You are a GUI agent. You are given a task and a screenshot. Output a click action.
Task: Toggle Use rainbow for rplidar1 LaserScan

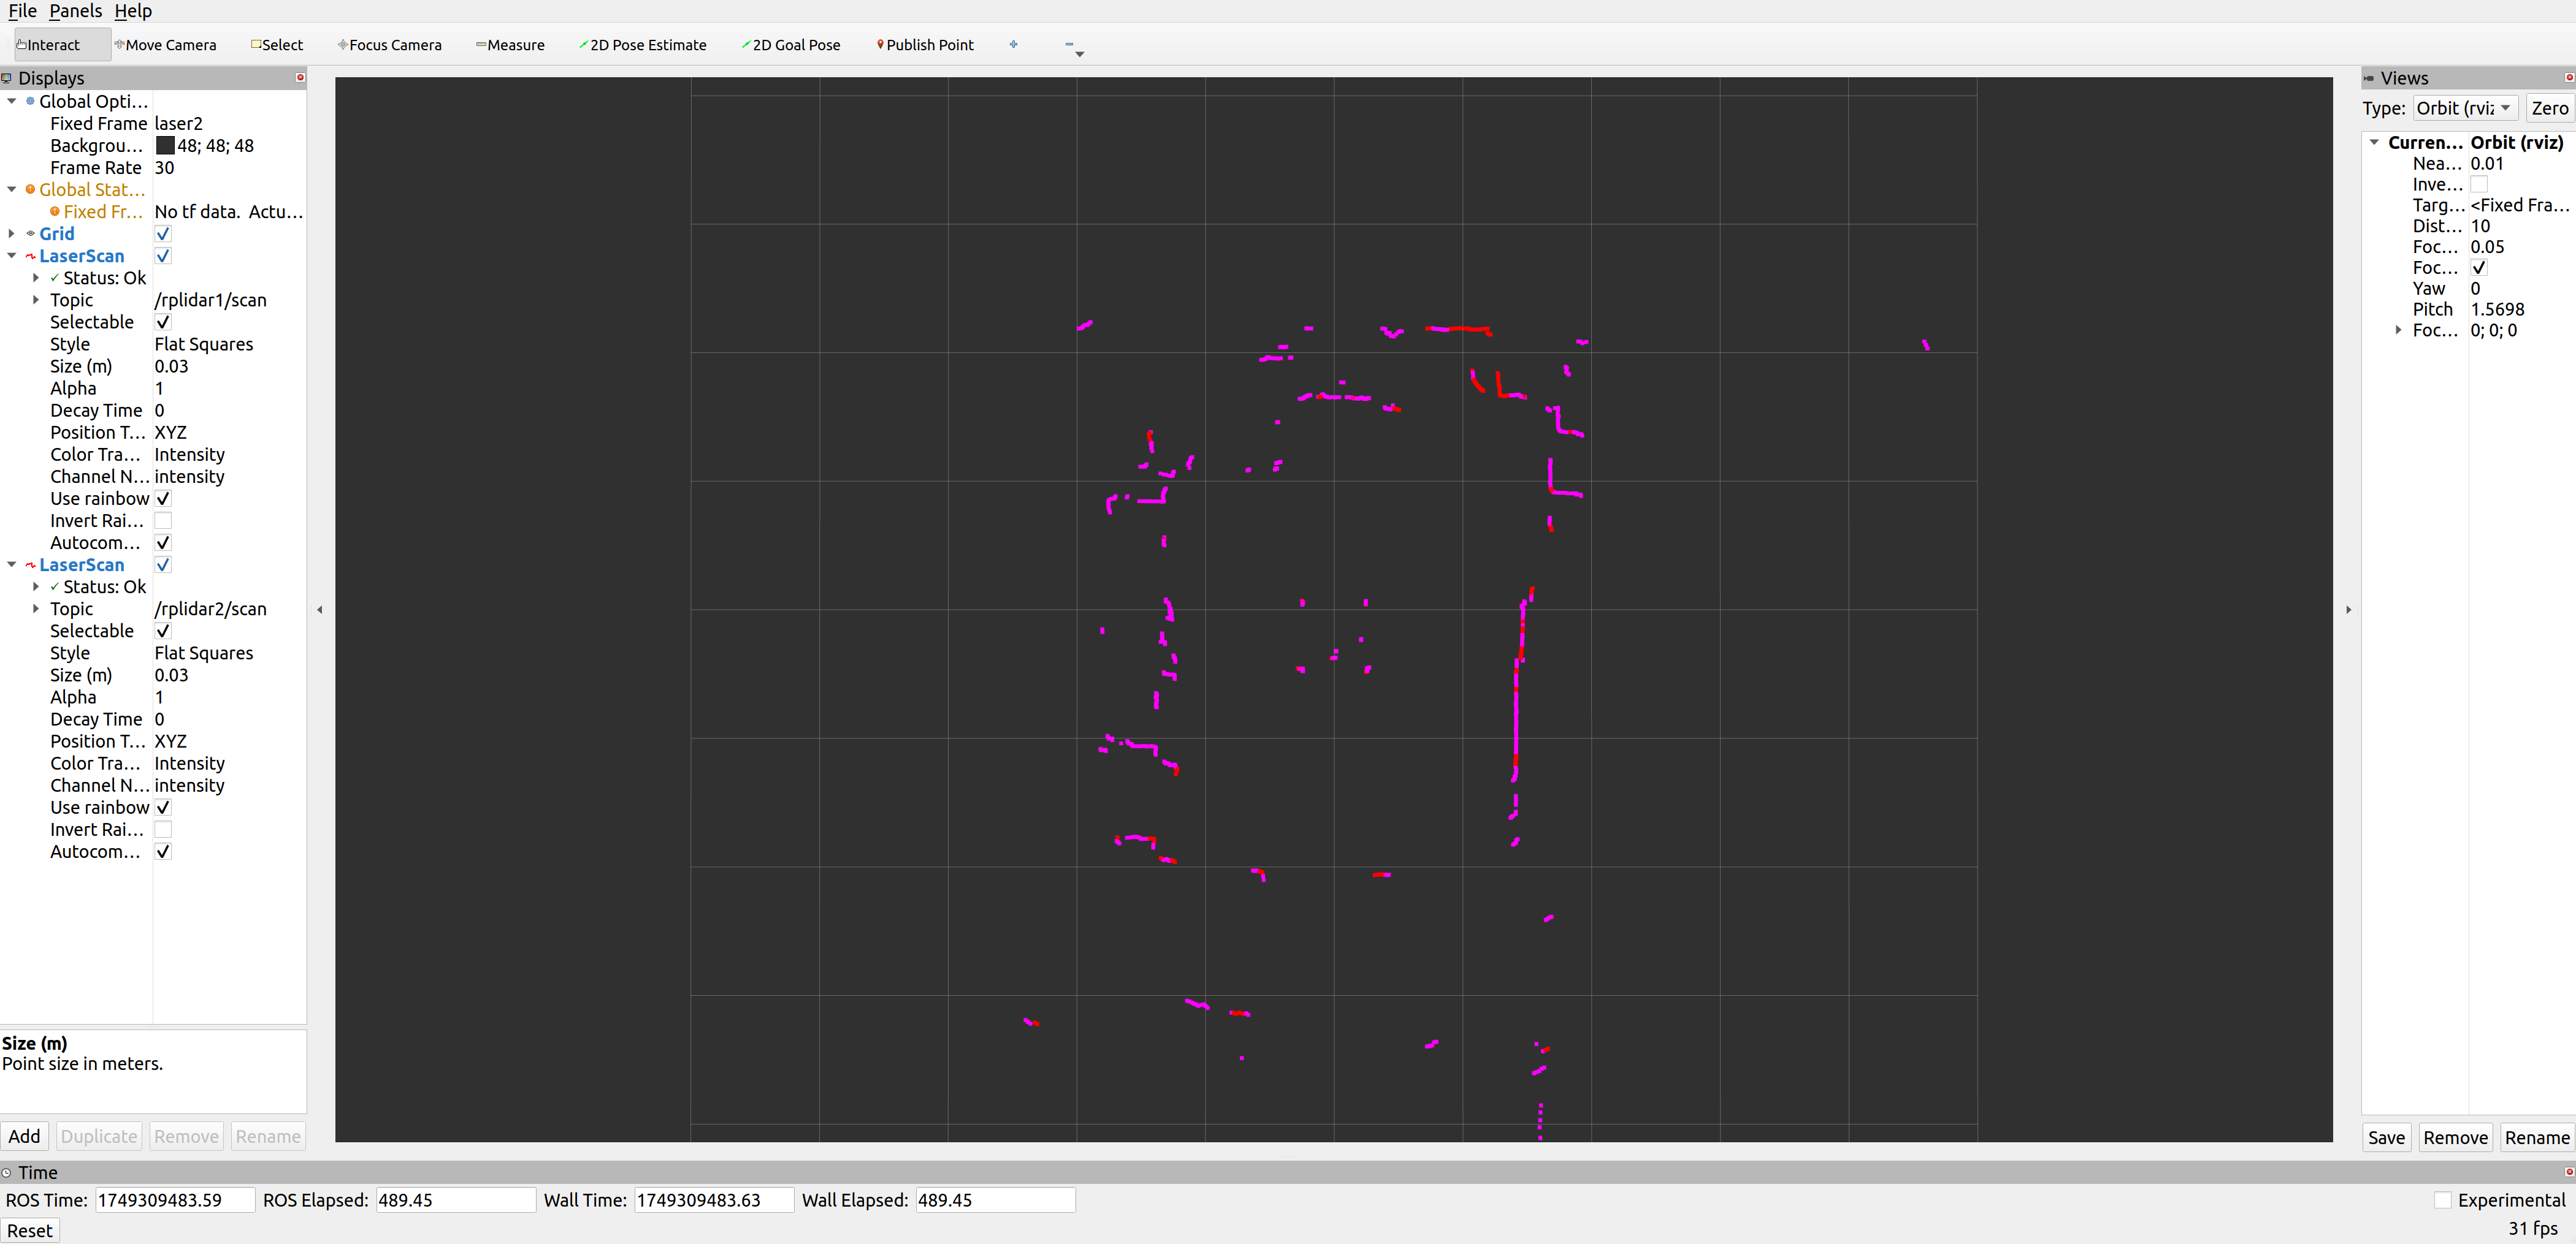point(163,498)
